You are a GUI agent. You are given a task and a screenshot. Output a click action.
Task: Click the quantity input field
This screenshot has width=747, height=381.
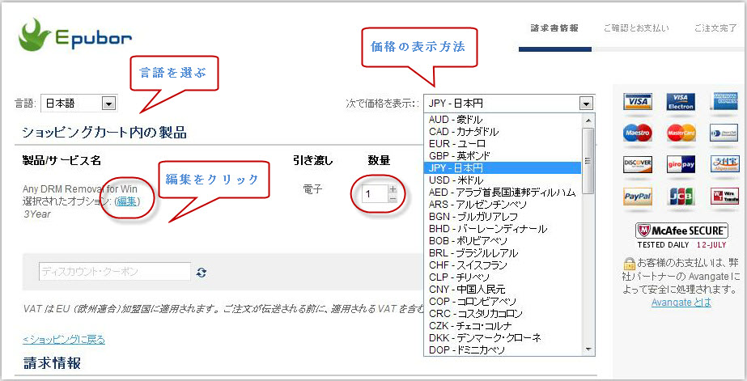coord(375,193)
